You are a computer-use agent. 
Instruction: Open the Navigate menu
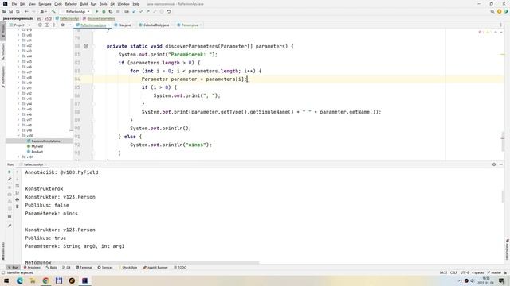45,4
